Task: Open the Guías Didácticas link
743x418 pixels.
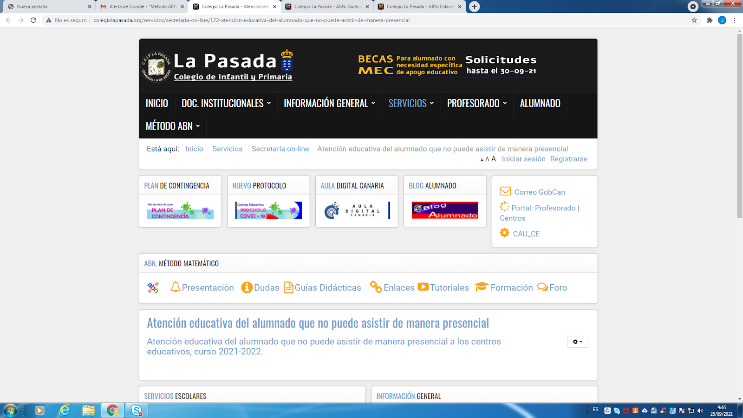Action: coord(327,287)
